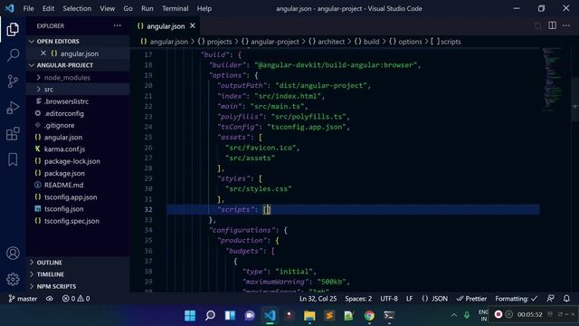The height and width of the screenshot is (326, 579).
Task: Expand the Outline section
Action: [78, 263]
